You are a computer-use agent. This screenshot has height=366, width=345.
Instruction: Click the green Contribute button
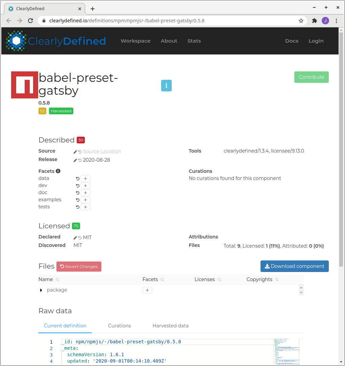pyautogui.click(x=312, y=77)
